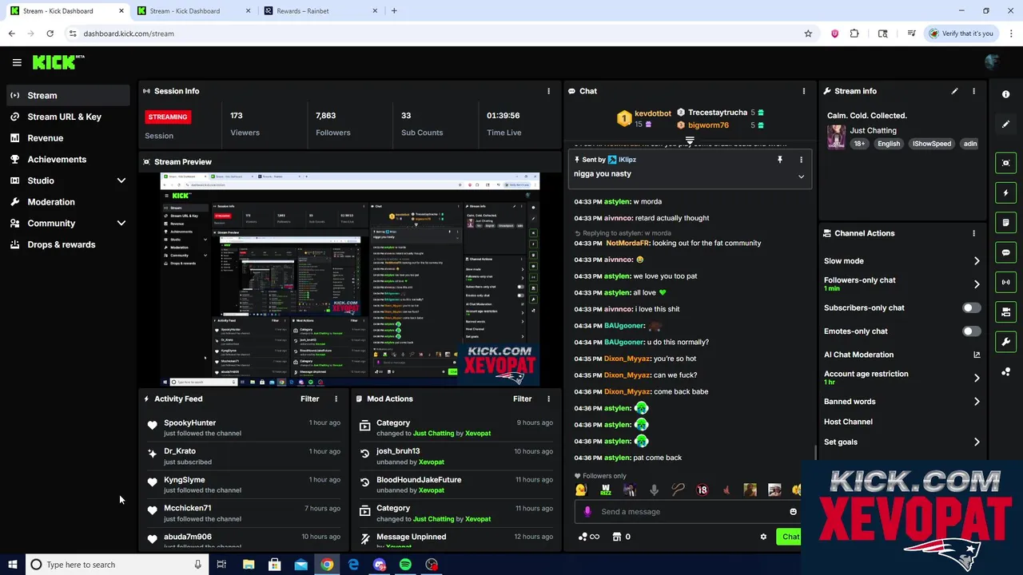Screen dimensions: 1023x575
Task: Click the session info note icon in right rail
Action: (1005, 223)
